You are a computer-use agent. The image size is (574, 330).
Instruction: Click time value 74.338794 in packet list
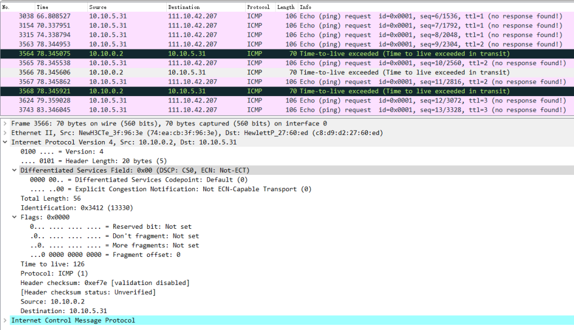(54, 35)
